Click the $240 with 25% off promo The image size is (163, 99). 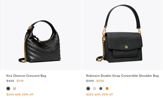(x=20, y=94)
